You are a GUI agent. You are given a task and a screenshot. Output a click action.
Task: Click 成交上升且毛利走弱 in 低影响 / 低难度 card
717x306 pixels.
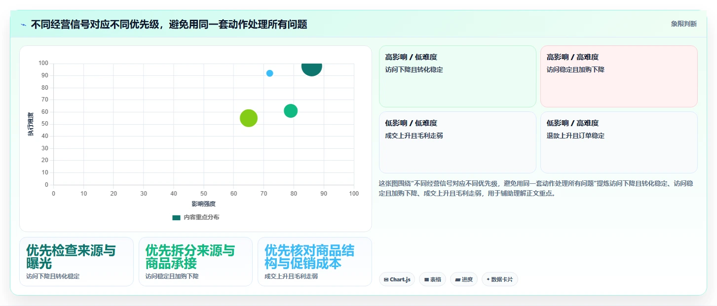point(414,136)
